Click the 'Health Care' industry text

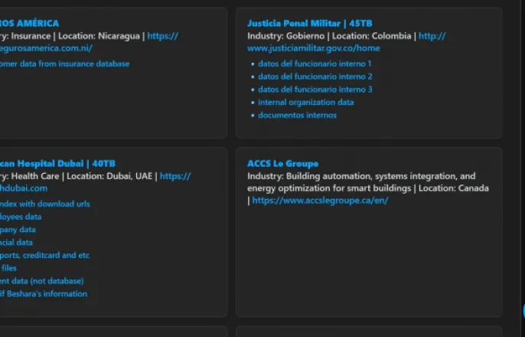coord(35,176)
